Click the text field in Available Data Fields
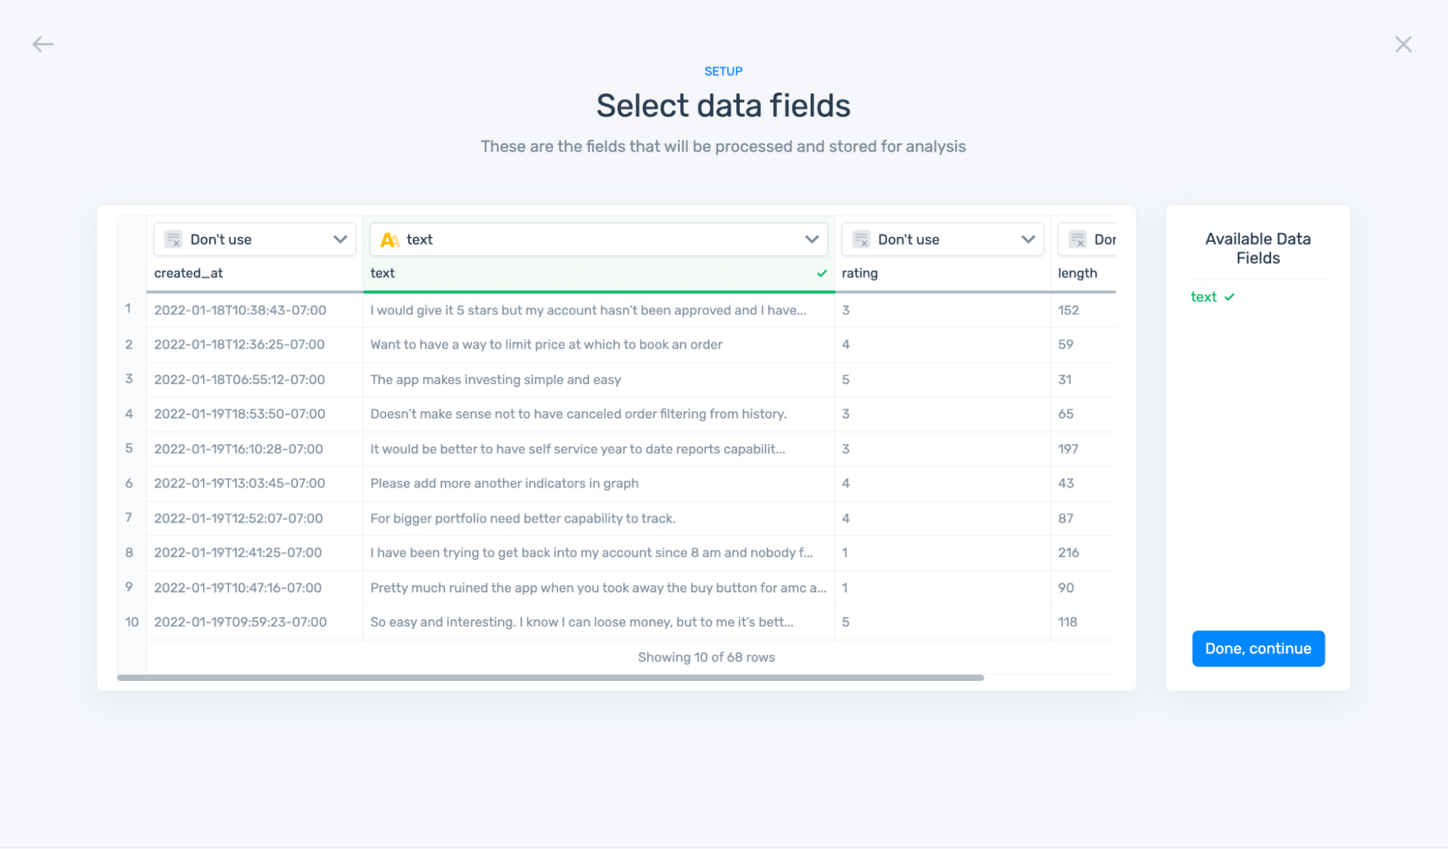This screenshot has width=1448, height=849. 1204,297
